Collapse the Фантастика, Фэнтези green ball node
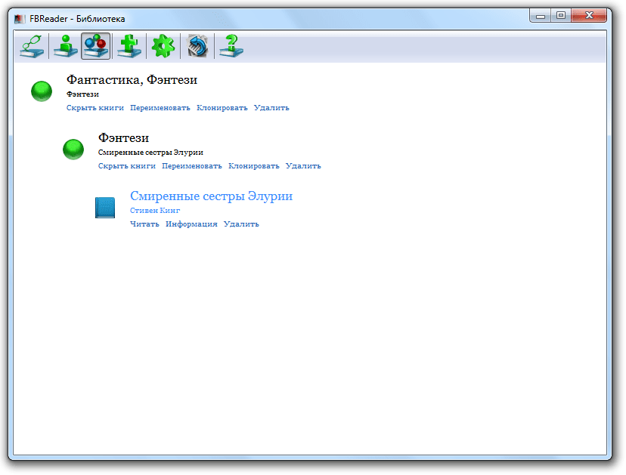This screenshot has height=475, width=626. click(x=42, y=91)
